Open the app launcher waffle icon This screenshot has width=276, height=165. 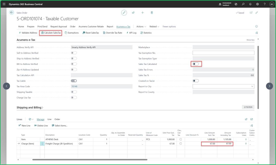tap(4, 4)
